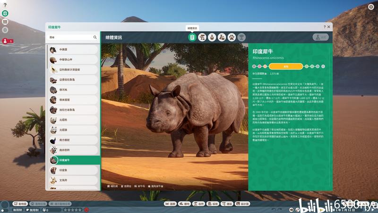
Task: Open the 總體資訊 overview clipboard tab
Action: pyautogui.click(x=192, y=37)
